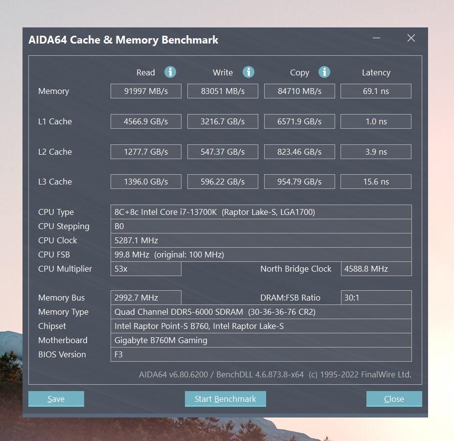Click the Read info icon
454x441 pixels.
point(170,72)
